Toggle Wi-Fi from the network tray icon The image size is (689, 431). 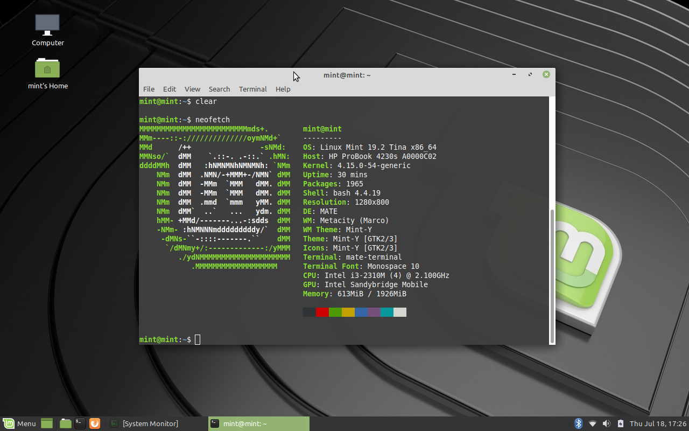tap(593, 423)
